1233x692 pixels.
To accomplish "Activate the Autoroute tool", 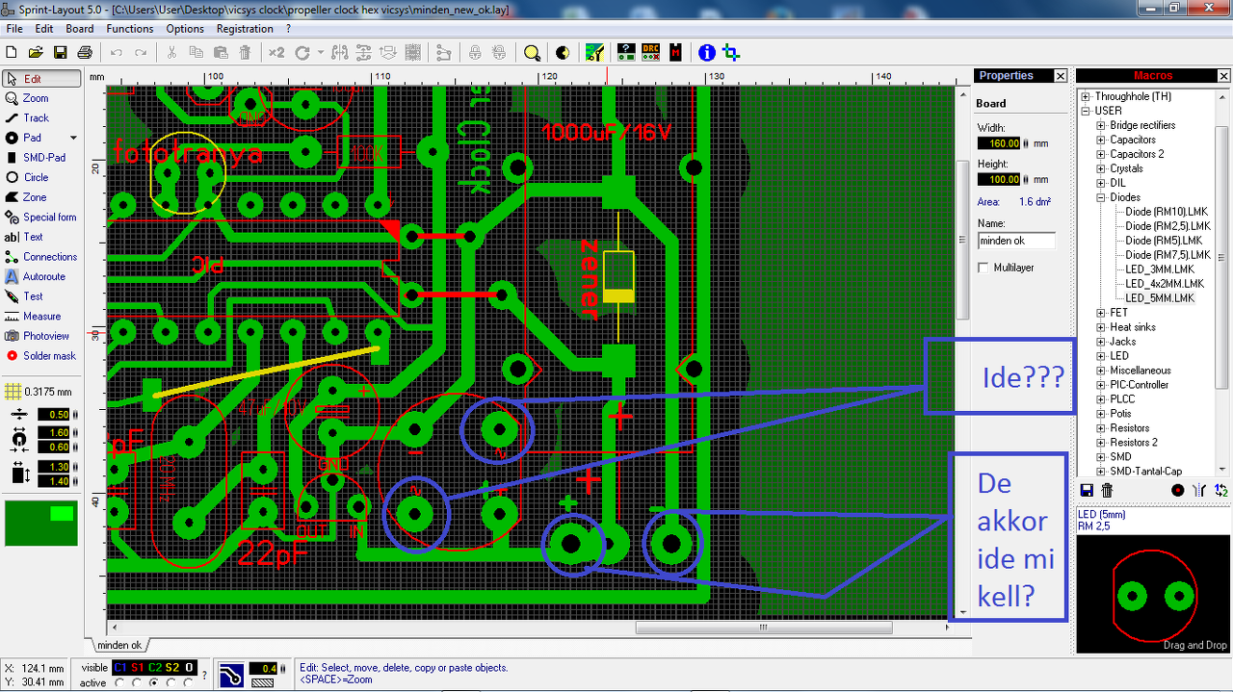I will pos(43,276).
